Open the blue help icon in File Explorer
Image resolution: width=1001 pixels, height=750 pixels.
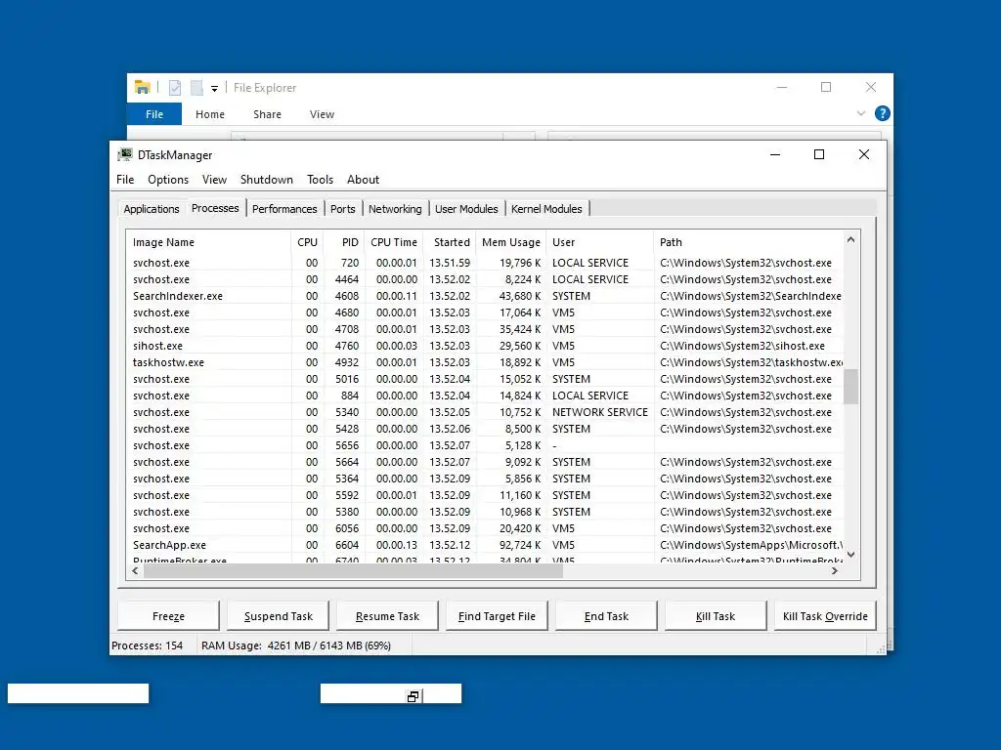click(x=883, y=113)
